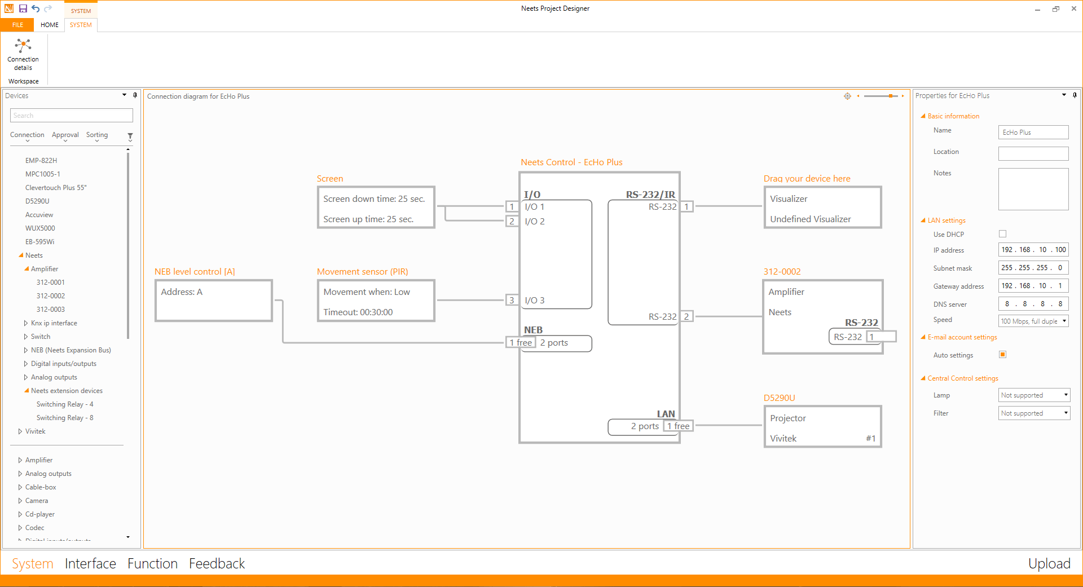
Task: Toggle the Auto settings checkbox
Action: 1002,355
